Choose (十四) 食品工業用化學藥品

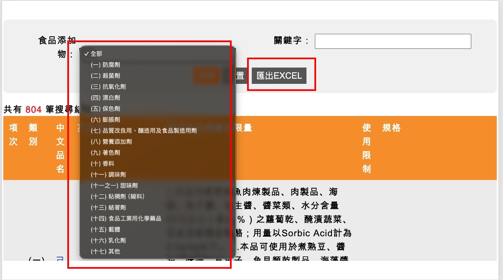coord(126,218)
